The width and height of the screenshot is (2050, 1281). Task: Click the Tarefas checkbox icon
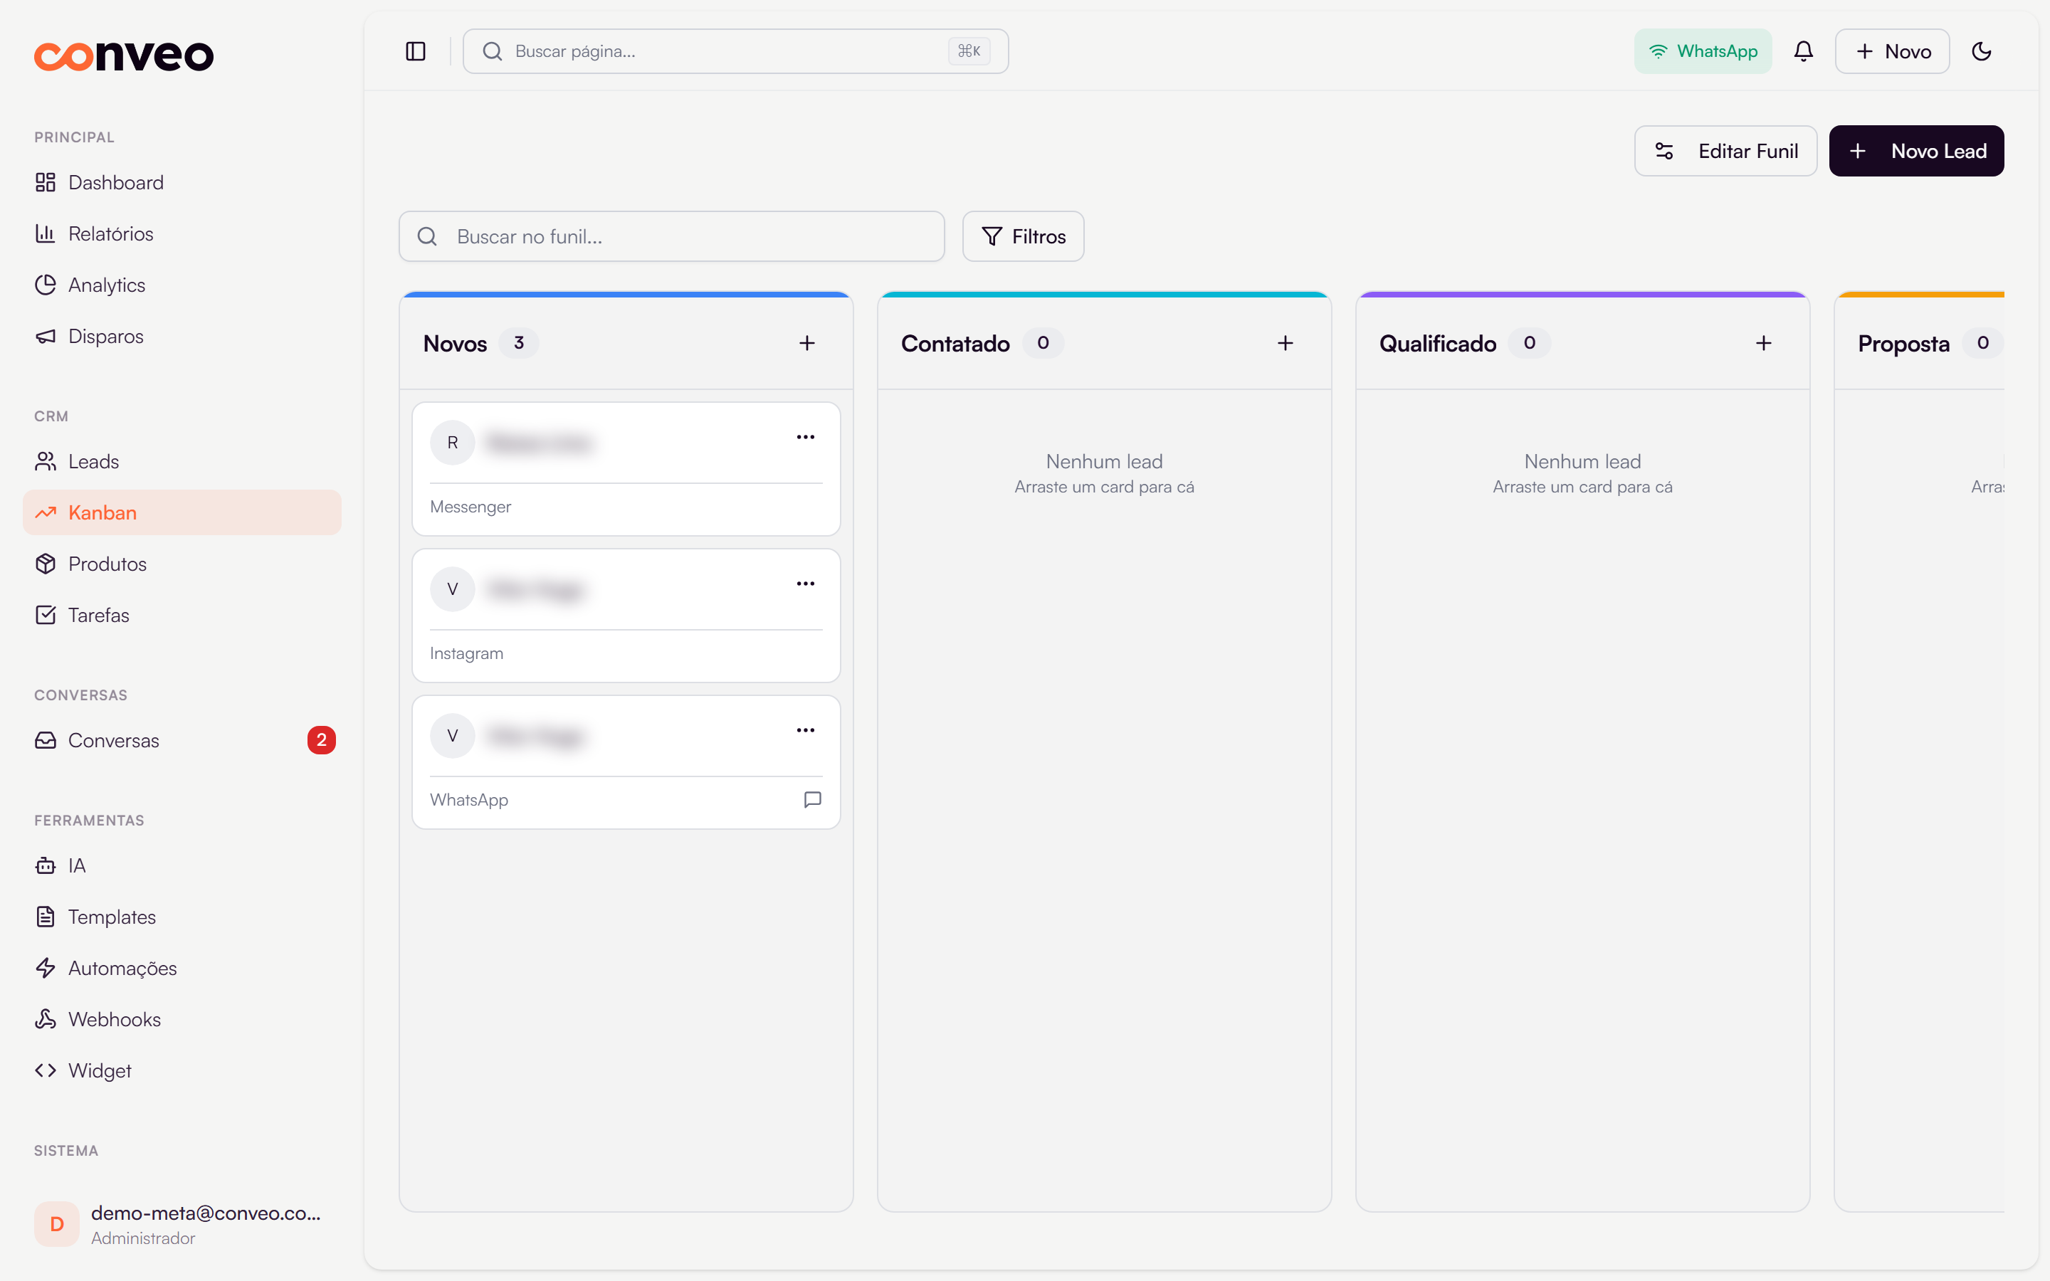pos(46,615)
